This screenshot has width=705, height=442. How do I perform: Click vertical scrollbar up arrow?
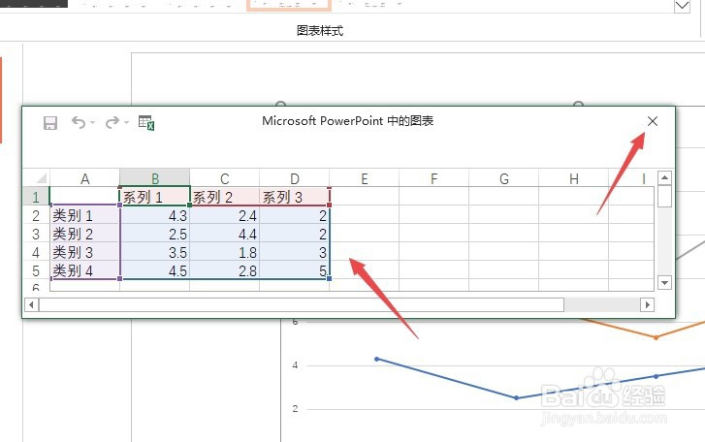664,178
